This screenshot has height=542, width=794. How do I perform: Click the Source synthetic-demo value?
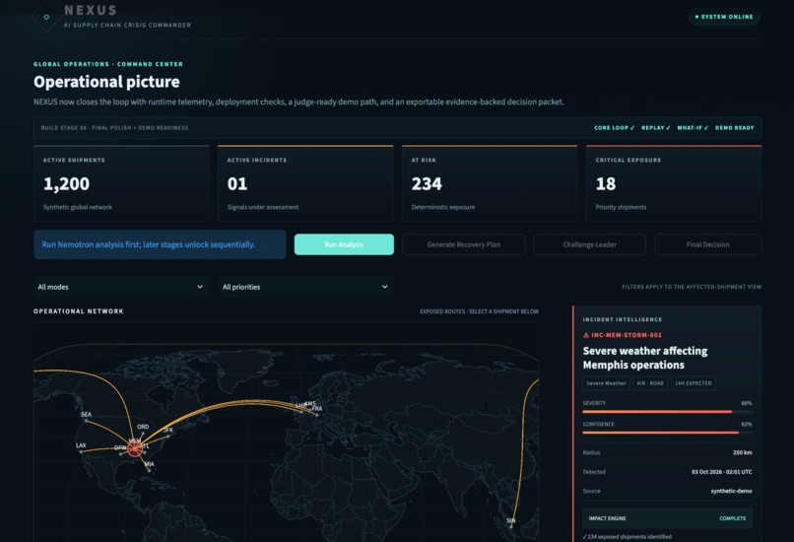tap(731, 491)
